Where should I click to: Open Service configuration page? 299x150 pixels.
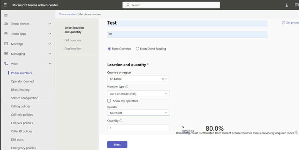(25, 98)
